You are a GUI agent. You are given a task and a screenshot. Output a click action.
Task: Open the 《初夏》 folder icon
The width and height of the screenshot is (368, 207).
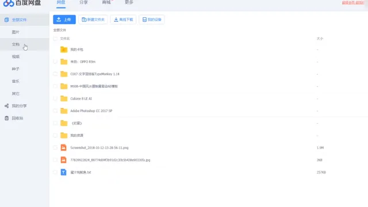[64, 123]
